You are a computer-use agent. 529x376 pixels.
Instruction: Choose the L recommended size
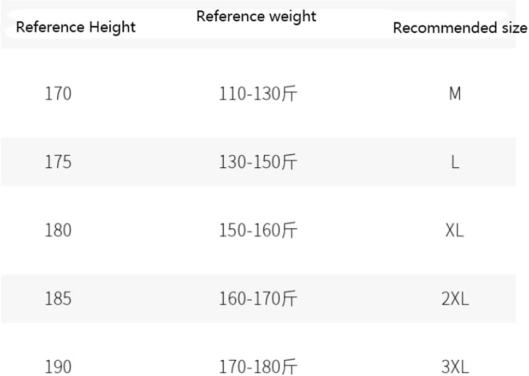point(455,162)
